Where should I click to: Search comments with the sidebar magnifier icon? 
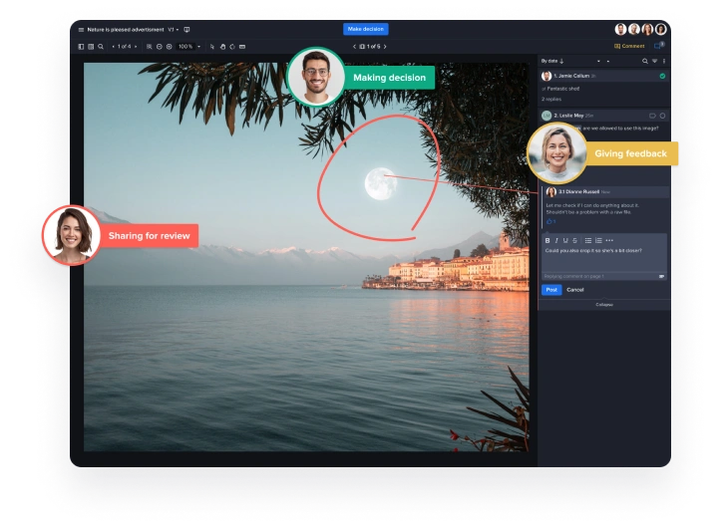coord(645,62)
